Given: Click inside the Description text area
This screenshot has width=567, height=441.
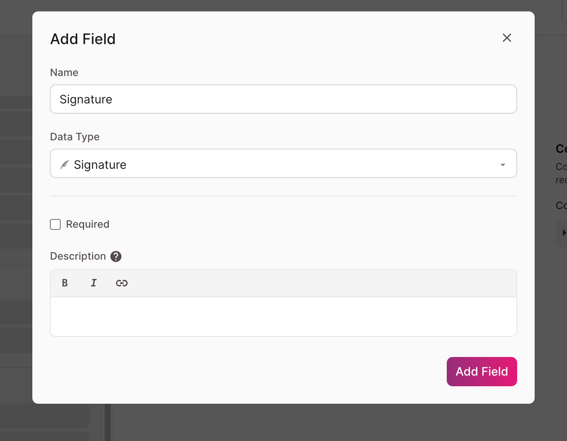Looking at the screenshot, I should coord(283,316).
